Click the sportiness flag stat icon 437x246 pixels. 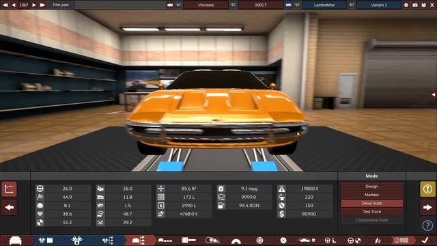40,197
